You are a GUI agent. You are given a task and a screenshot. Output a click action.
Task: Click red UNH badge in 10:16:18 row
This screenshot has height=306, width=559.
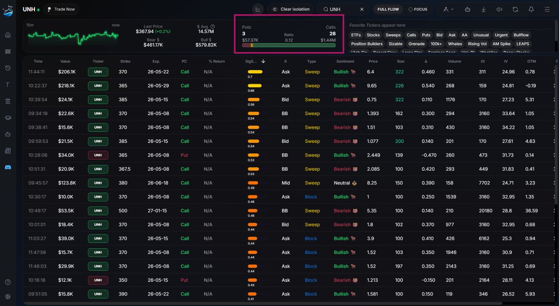[x=98, y=280]
